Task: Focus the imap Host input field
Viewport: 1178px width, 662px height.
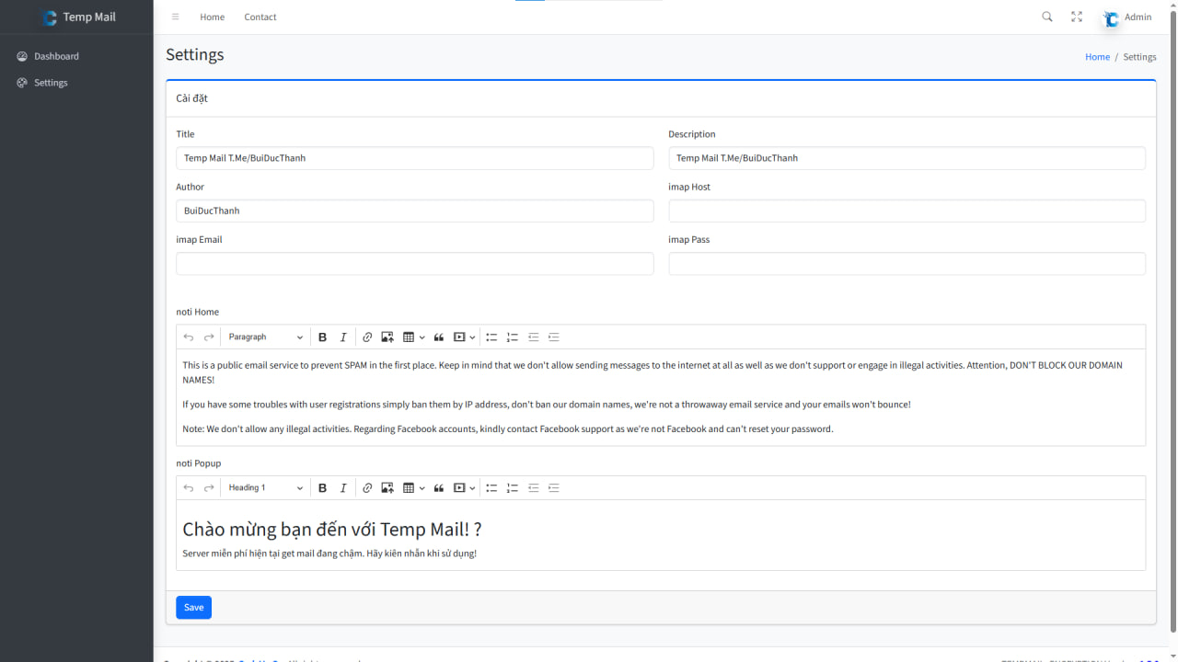Action: (907, 211)
